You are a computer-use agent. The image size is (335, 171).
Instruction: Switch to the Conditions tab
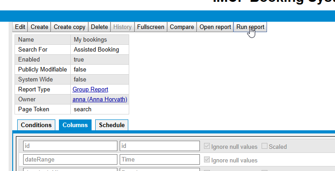36,125
